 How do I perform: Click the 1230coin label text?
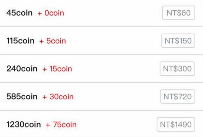coord(23,125)
